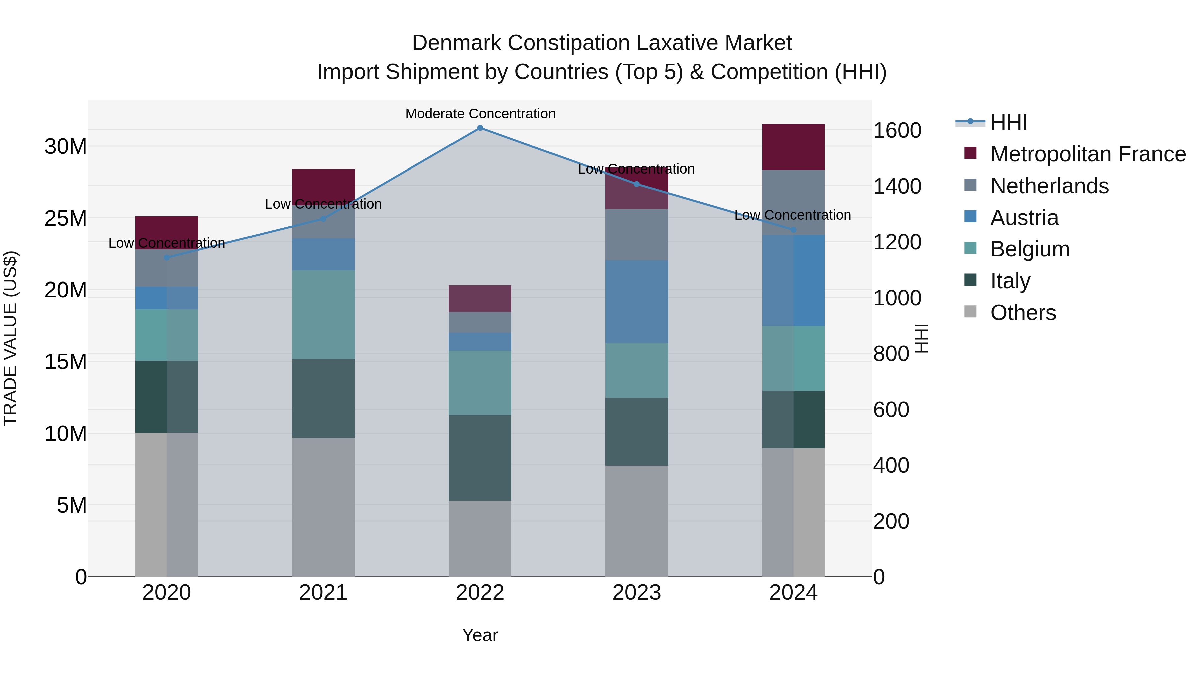Click the HHI line marker for 2023
The width and height of the screenshot is (1204, 677).
tap(636, 184)
